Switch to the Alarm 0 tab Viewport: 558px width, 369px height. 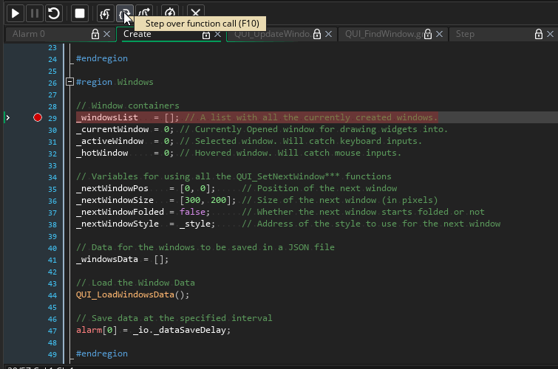pos(30,35)
